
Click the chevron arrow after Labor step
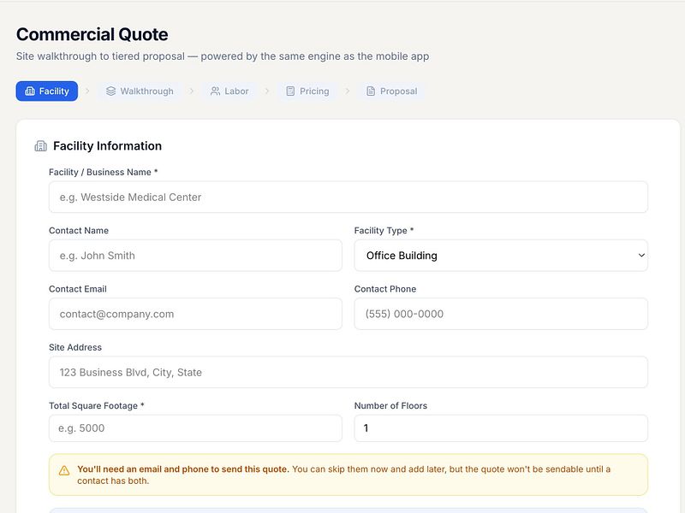pos(267,91)
